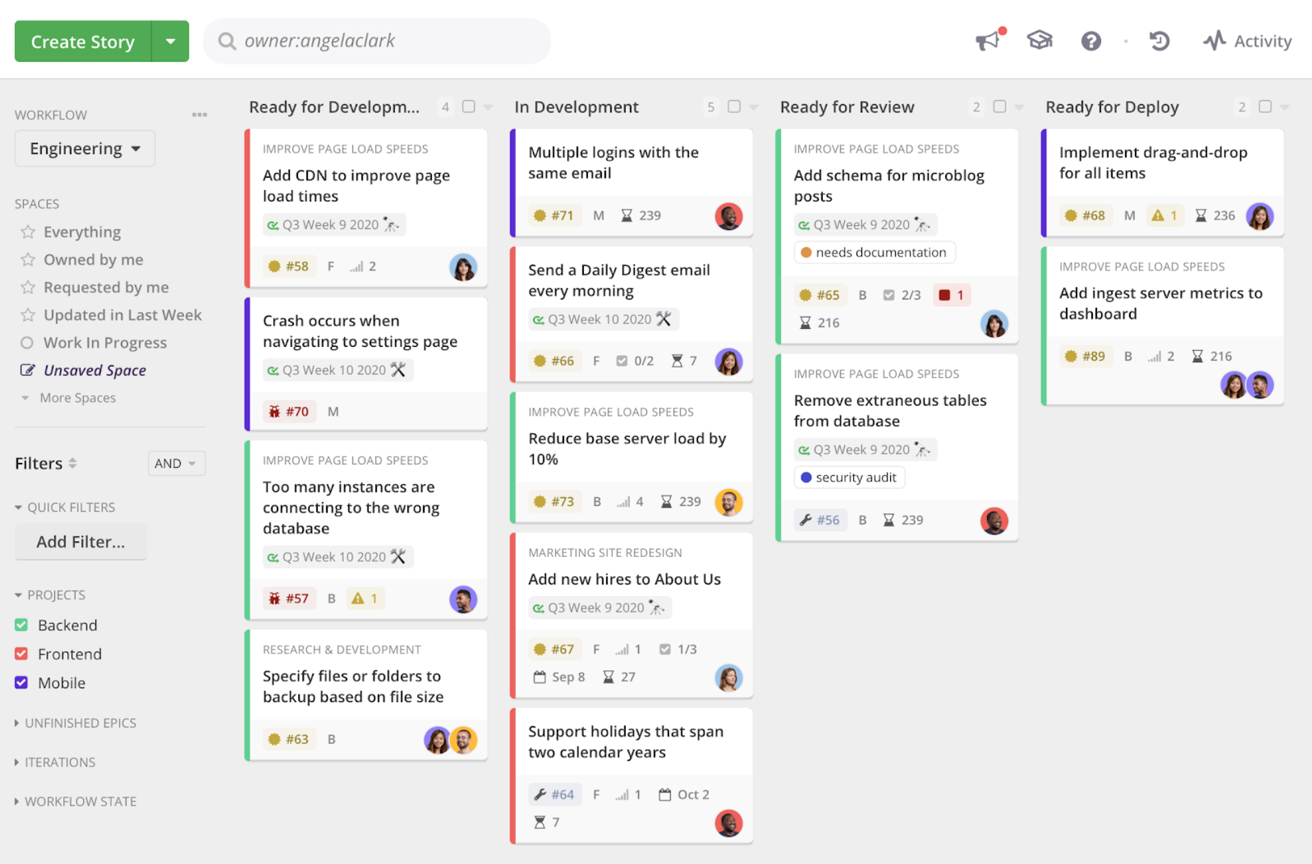Open story Multiple logins with the same email

pyautogui.click(x=613, y=163)
